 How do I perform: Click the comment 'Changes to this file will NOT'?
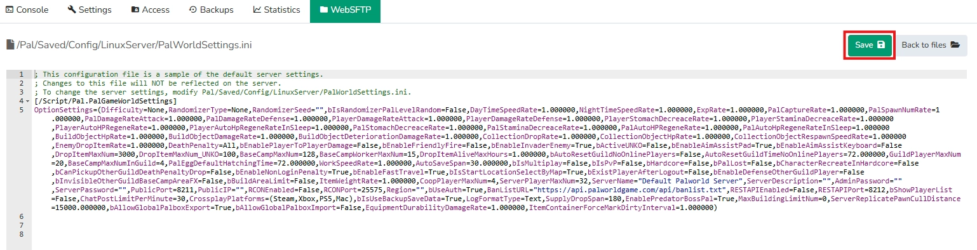click(158, 83)
